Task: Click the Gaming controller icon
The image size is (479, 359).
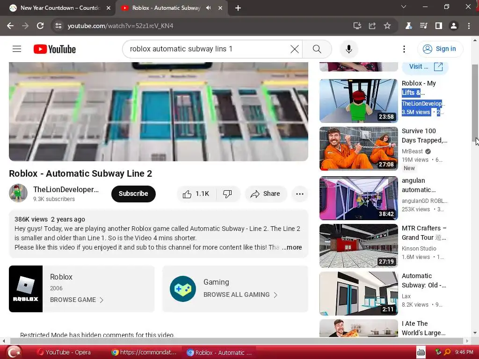Action: point(183,289)
